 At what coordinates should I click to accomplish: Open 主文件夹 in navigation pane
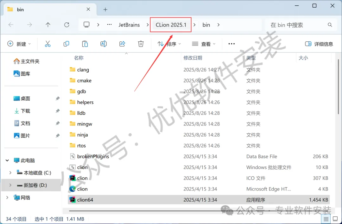point(26,61)
